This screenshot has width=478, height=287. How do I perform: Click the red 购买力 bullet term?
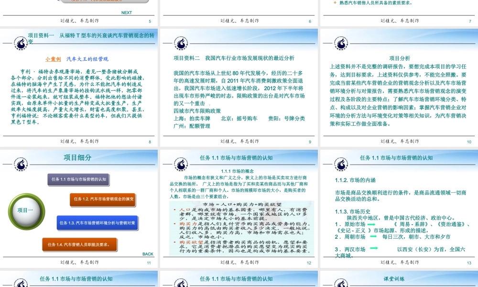(188, 224)
